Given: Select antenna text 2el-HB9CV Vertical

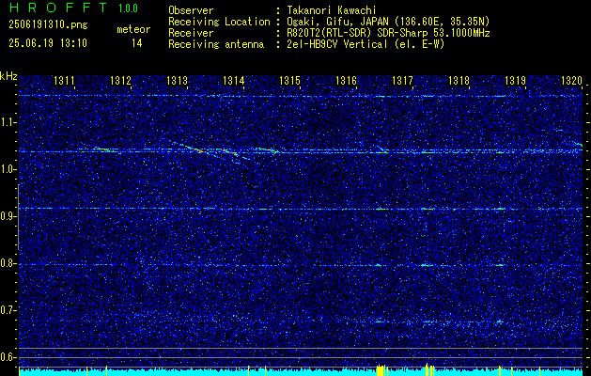Looking at the screenshot, I should pos(337,44).
